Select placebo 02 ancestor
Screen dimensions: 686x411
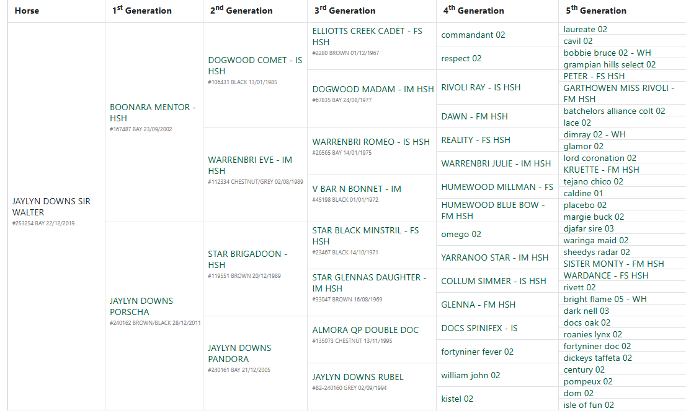click(584, 205)
